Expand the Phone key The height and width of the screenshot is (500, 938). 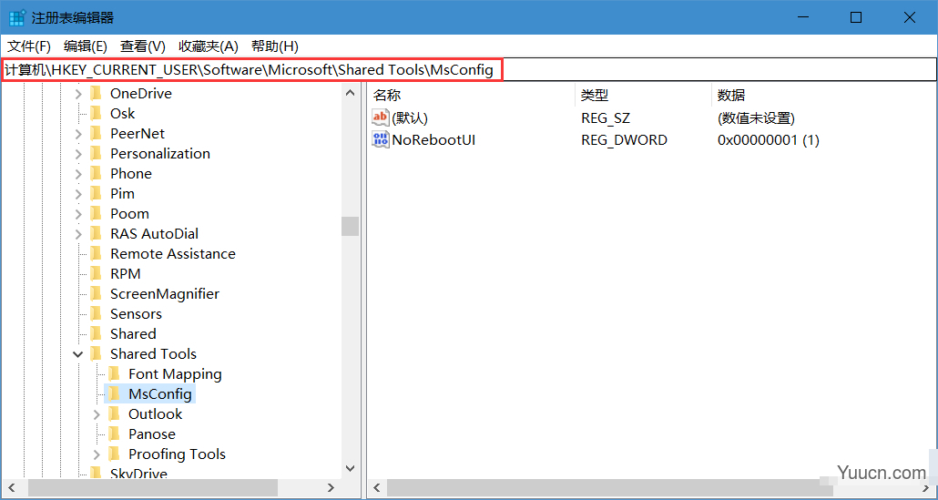tap(78, 174)
